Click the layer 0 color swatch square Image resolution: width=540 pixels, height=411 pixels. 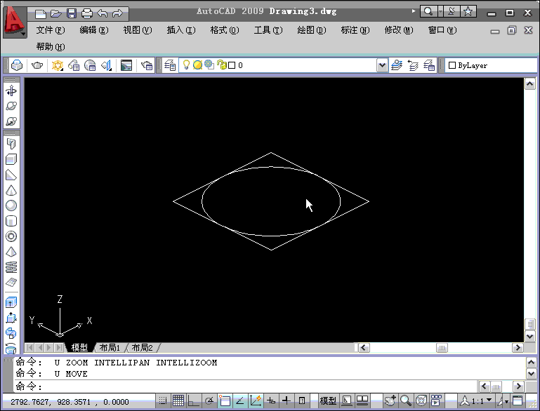(232, 65)
